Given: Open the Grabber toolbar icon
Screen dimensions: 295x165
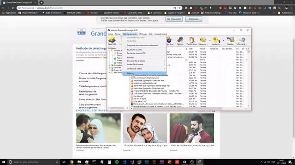Looking at the screenshot, I should tap(230, 41).
